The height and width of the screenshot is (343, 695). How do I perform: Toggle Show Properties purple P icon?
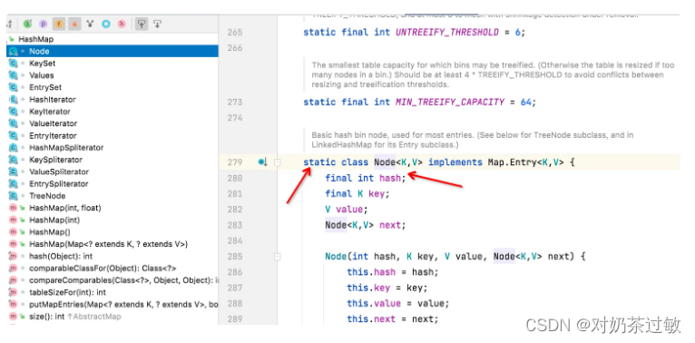point(43,24)
